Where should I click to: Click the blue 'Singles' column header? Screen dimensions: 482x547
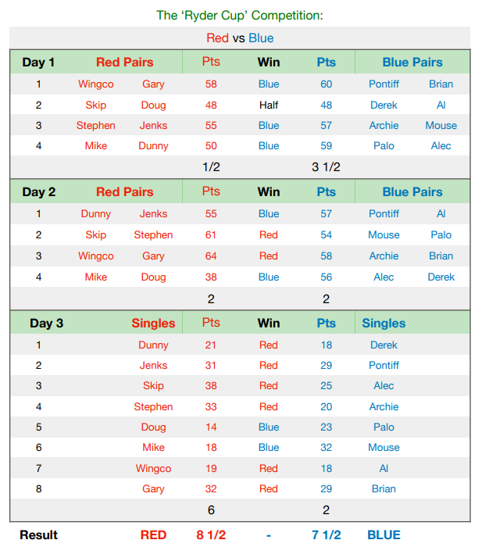click(x=384, y=323)
